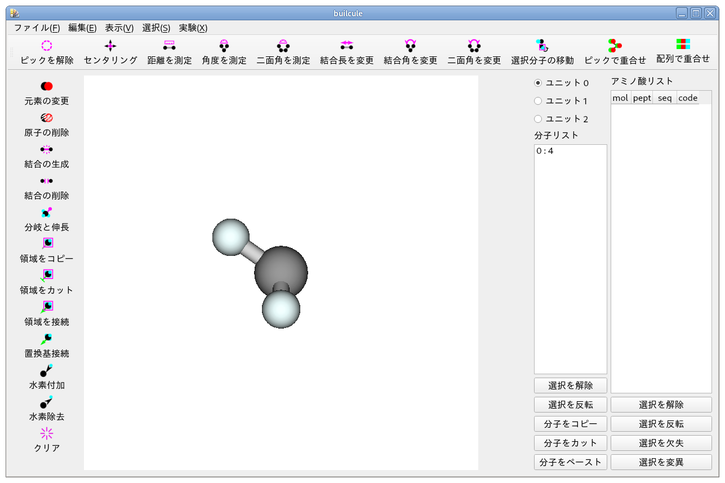Activate the 結合の生成 (create bond) tool
Image resolution: width=725 pixels, height=483 pixels.
(45, 157)
